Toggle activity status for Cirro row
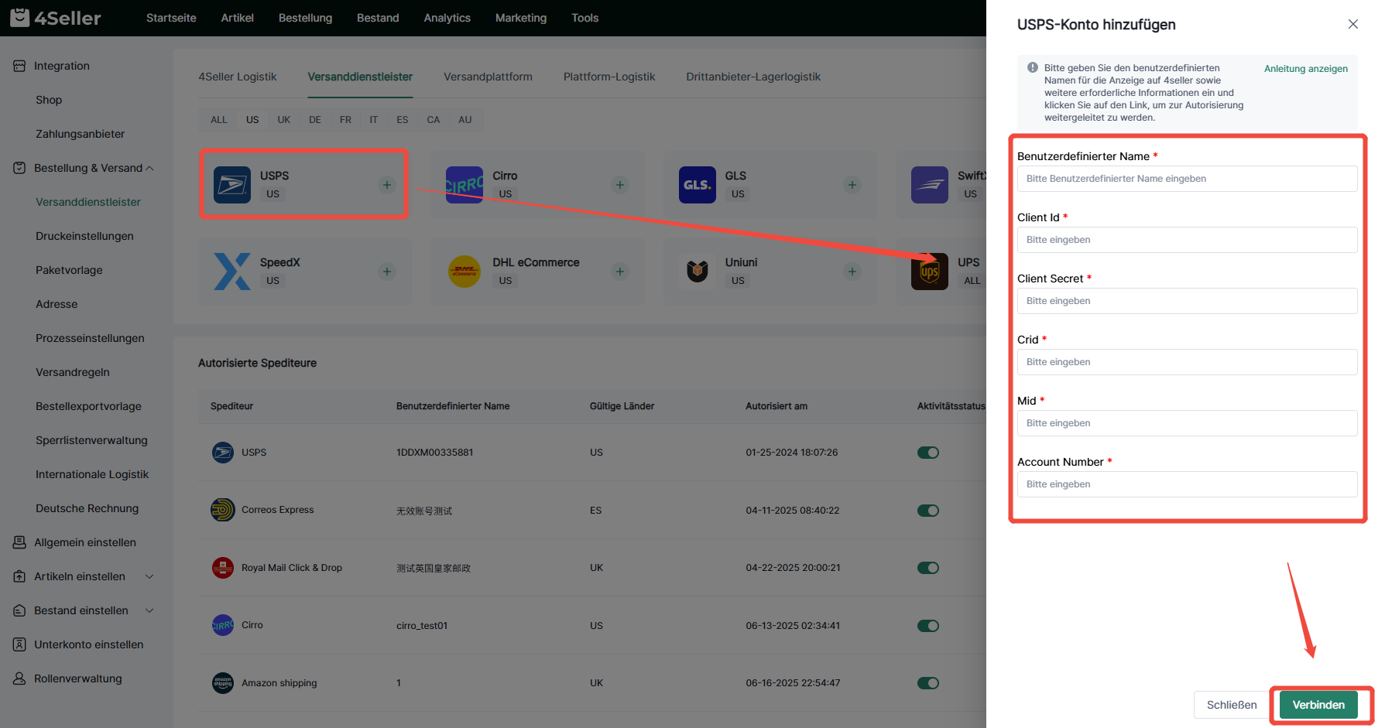Screen dimensions: 1385x728 pos(928,626)
